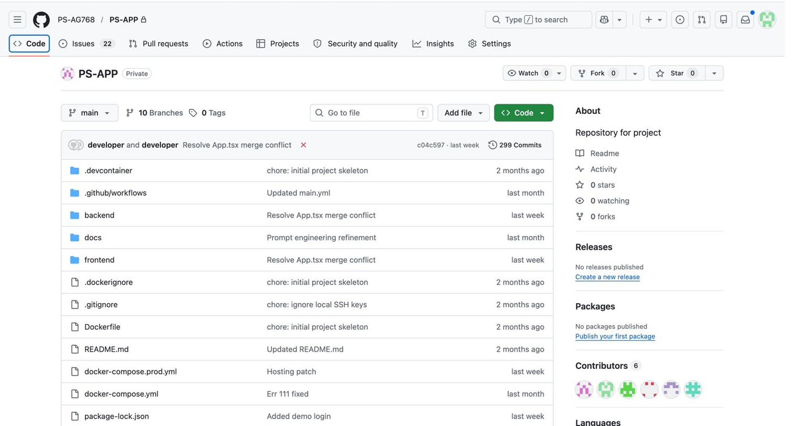Open the frontend folder
Image resolution: width=793 pixels, height=426 pixels.
tap(99, 260)
